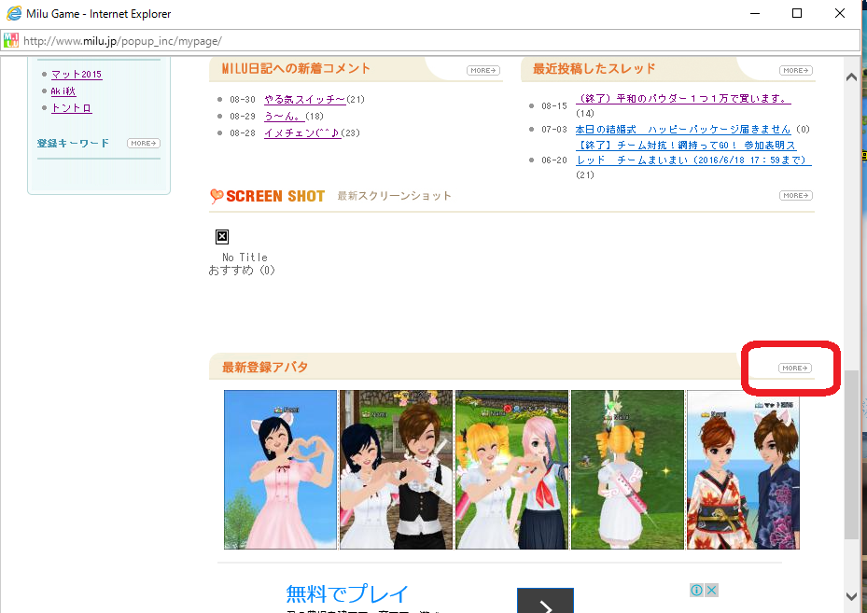Click the ad arrow button
The image size is (867, 613).
[545, 602]
